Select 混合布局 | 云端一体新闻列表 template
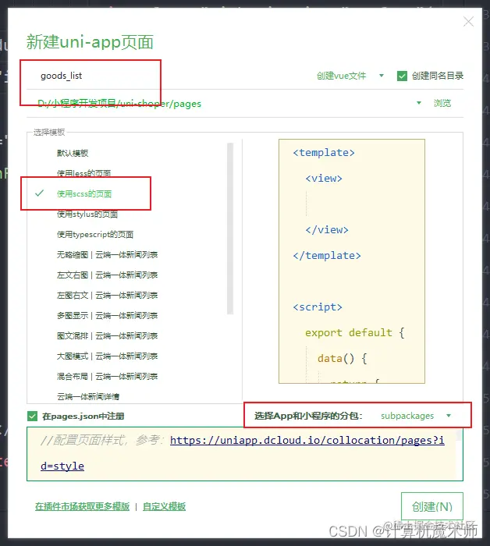Viewport: 490px width, 546px height. (107, 377)
